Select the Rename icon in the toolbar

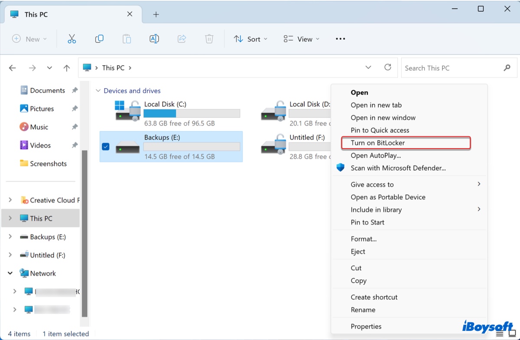[154, 39]
